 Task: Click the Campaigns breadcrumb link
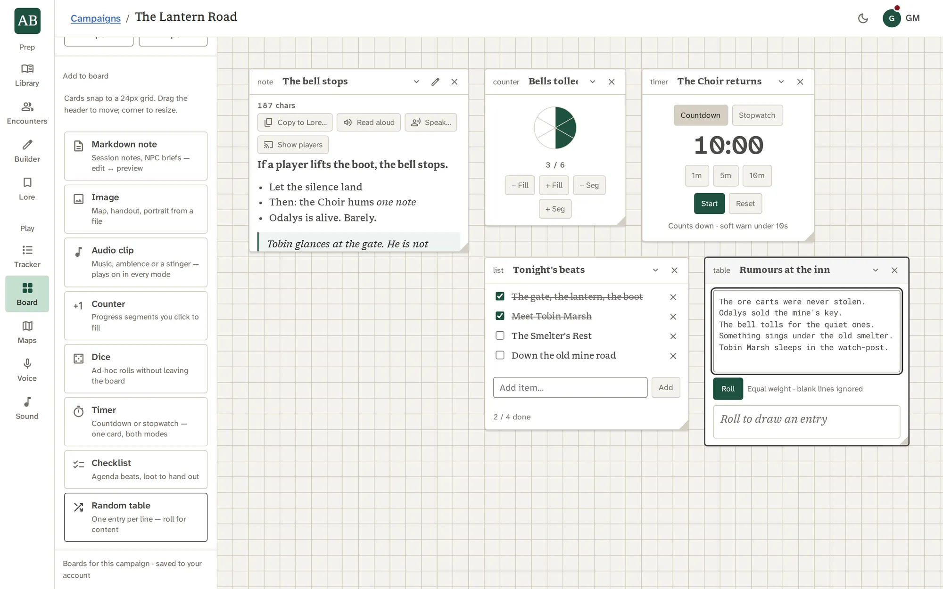[x=96, y=18]
